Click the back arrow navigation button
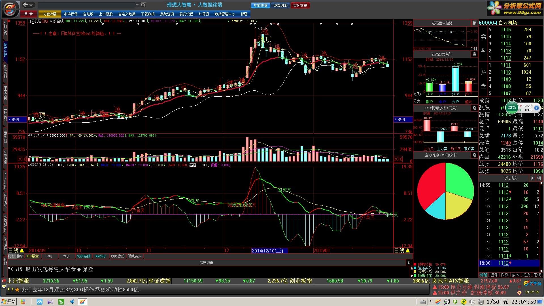 pos(25,5)
